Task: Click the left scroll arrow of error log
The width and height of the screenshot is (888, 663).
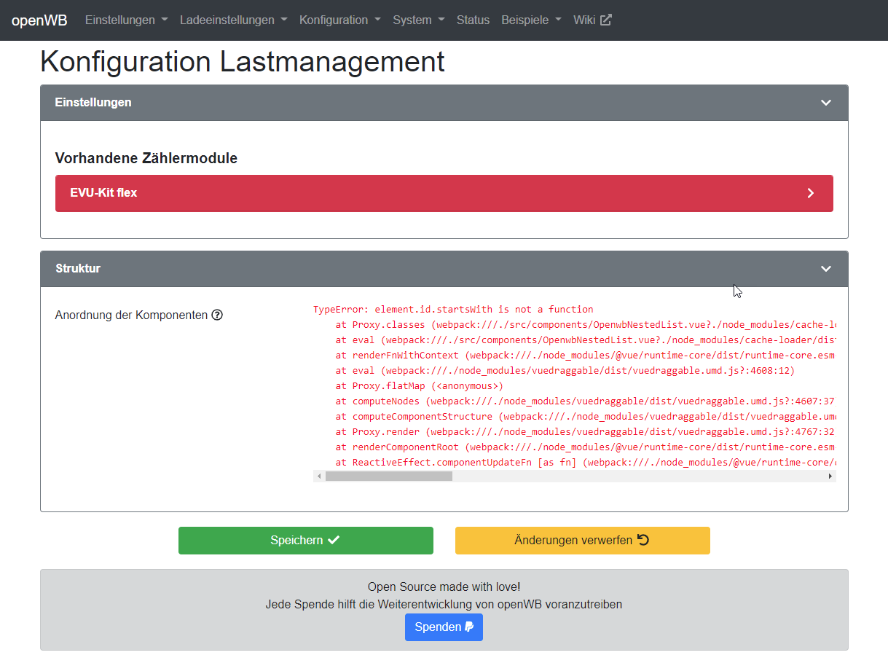Action: [x=319, y=476]
